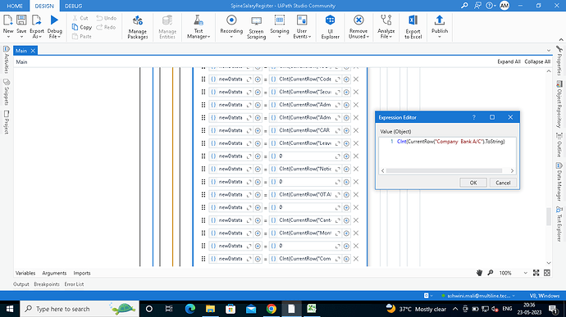Image resolution: width=566 pixels, height=317 pixels.
Task: Click the search magnifier in designer footer
Action: pos(491,273)
